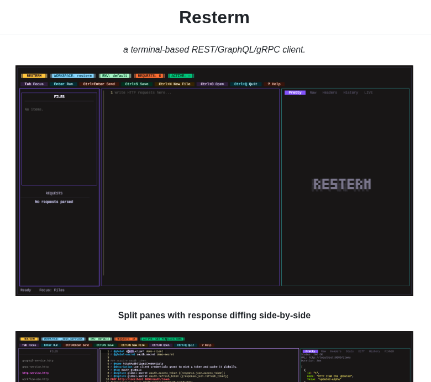The image size is (431, 382).
Task: Click the 'a terminal-based REST/GraphQL/gRPC client.' tagline
Action: click(x=214, y=50)
